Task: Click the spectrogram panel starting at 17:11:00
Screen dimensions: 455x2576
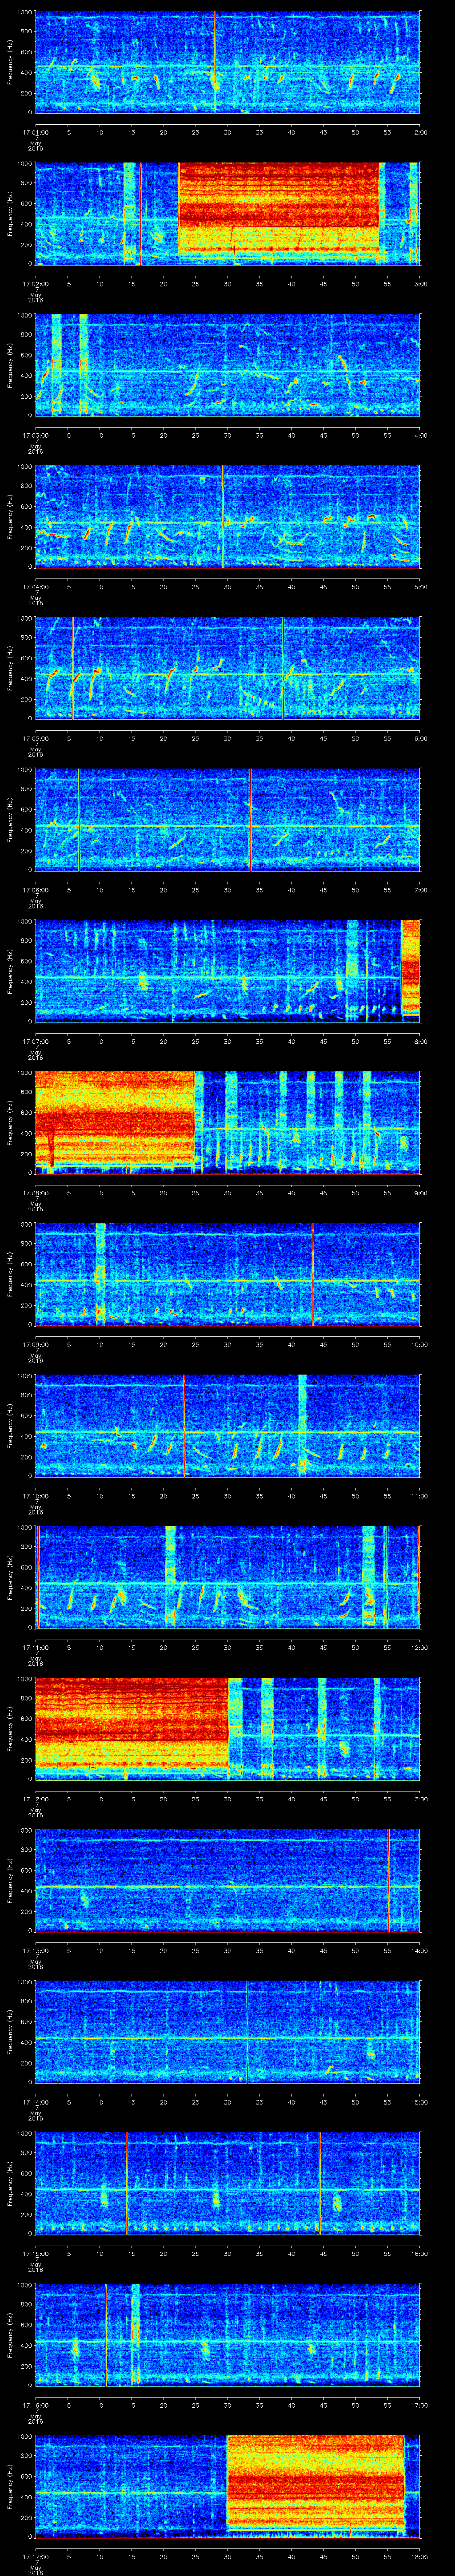Action: (227, 1577)
